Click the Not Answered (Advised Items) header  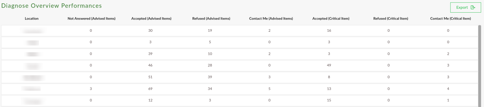[x=91, y=19]
